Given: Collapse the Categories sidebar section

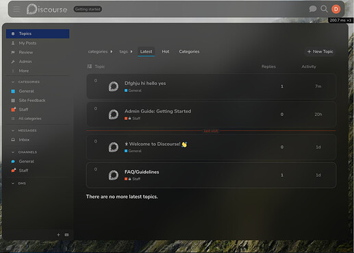Looking at the screenshot, I should point(25,82).
